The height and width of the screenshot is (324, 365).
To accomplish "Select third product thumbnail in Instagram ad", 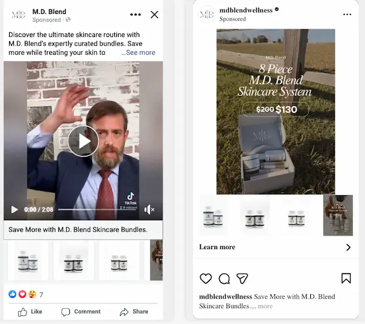I will point(296,216).
